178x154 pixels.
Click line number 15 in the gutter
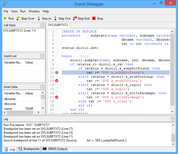tap(52, 89)
